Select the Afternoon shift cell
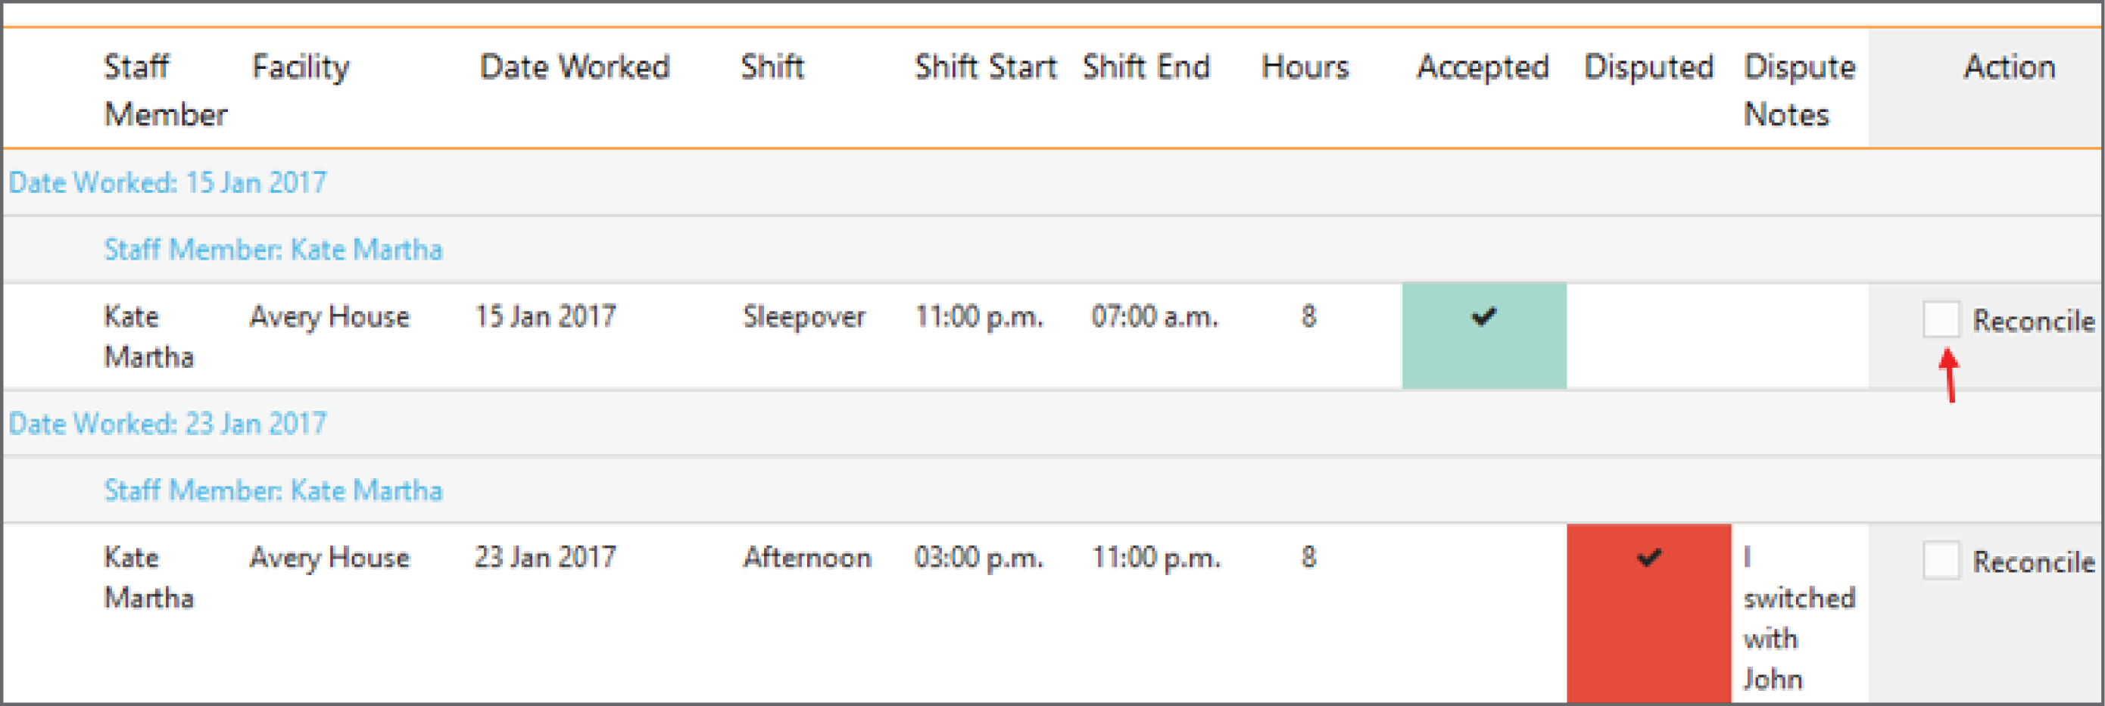2105x706 pixels. click(806, 558)
